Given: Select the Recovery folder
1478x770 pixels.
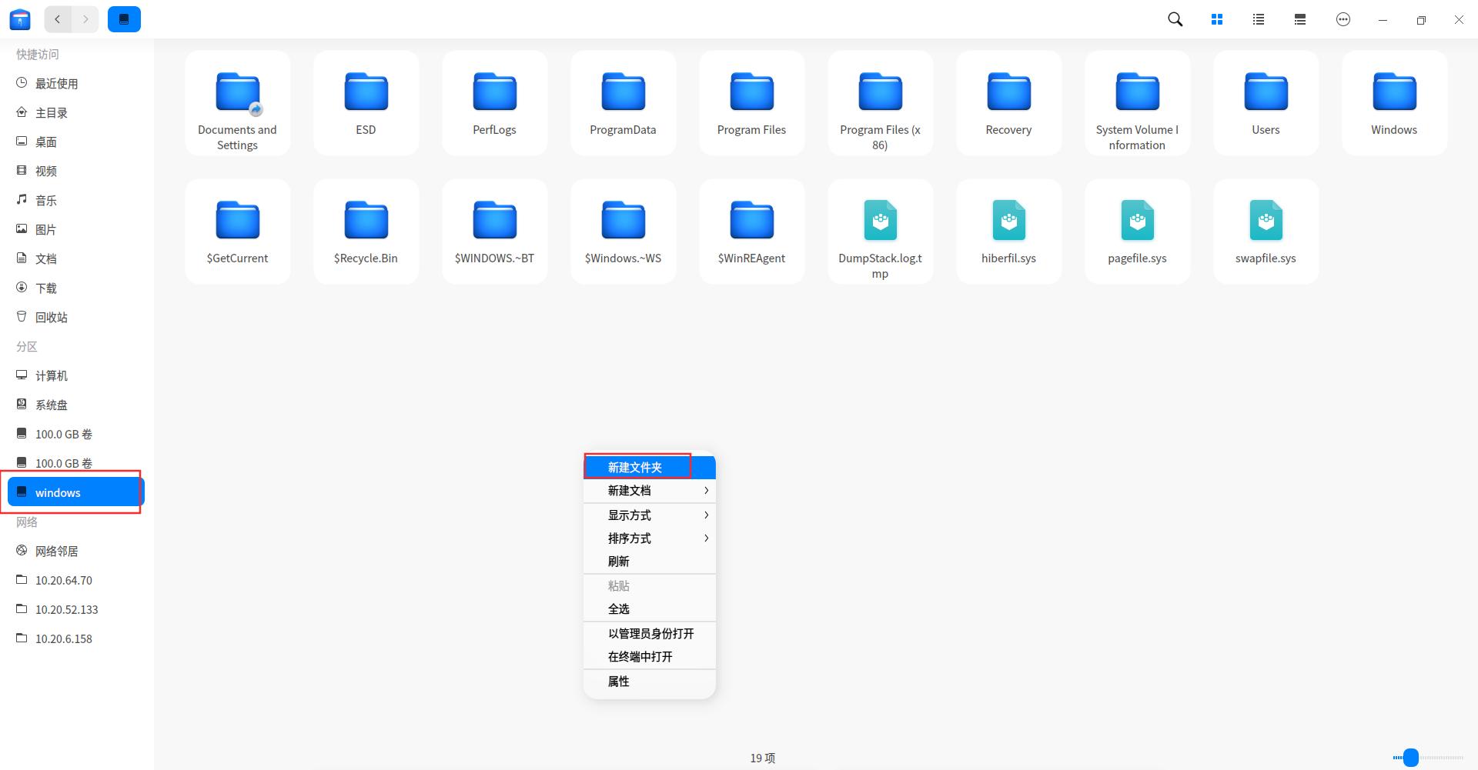Looking at the screenshot, I should point(1008,103).
